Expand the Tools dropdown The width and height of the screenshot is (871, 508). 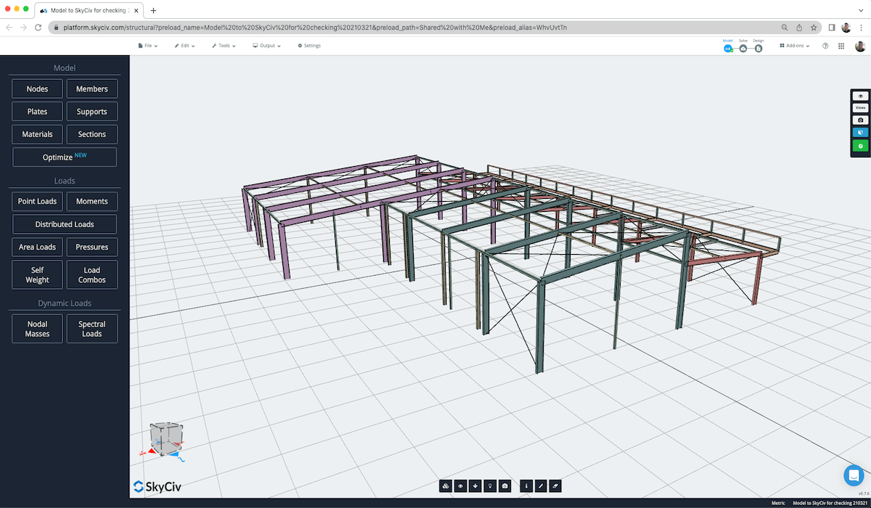(224, 45)
